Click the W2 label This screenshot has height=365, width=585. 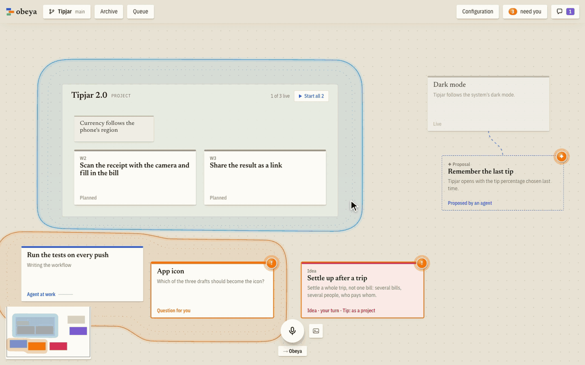tap(83, 158)
